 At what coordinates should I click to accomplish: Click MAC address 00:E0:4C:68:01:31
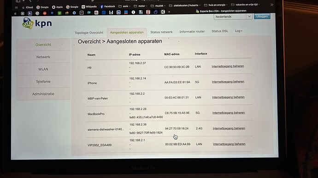pos(177,97)
